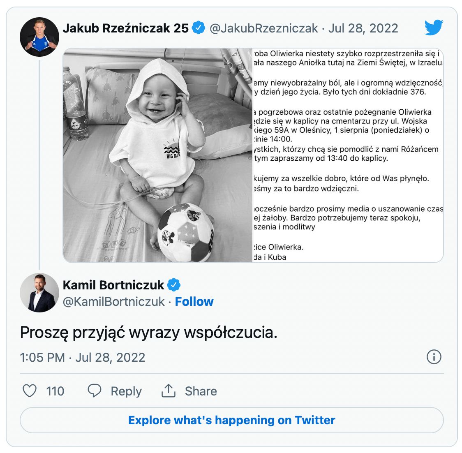
Task: Click the Reply label
Action: (126, 391)
